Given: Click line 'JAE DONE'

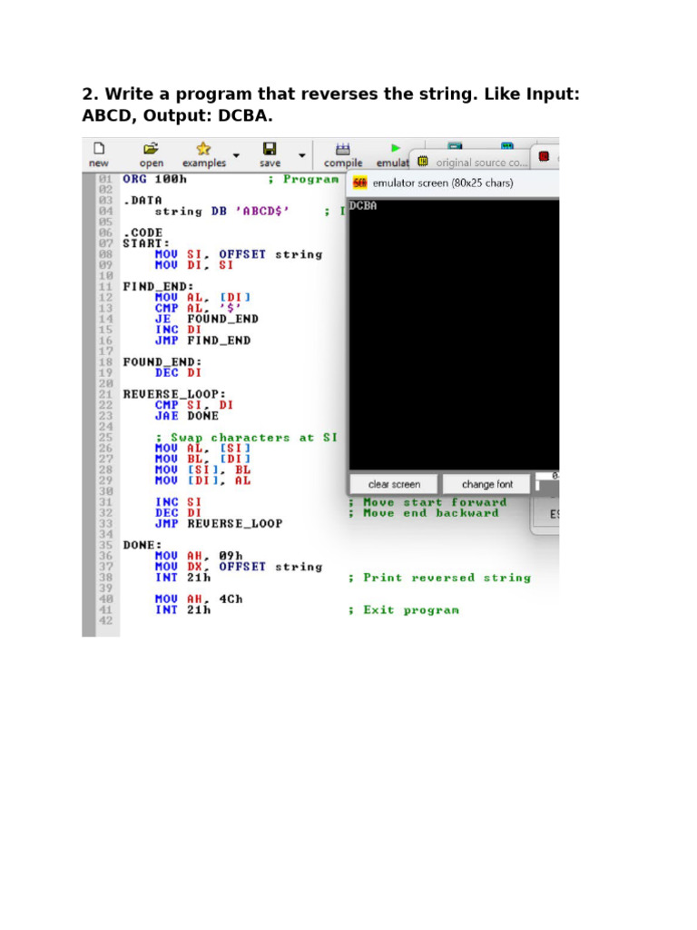Looking at the screenshot, I should click(187, 416).
